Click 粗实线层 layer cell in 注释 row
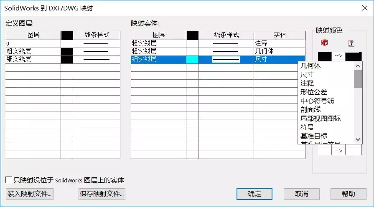The height and width of the screenshot is (207, 374). (158, 43)
